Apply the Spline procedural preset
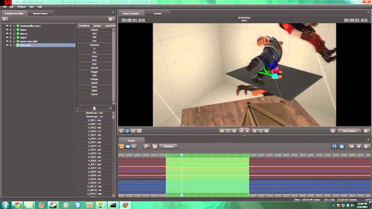 94,91
